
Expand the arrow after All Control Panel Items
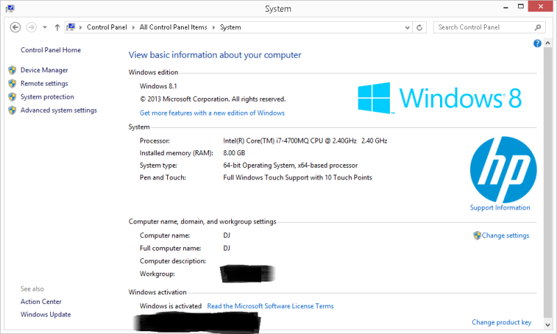tap(214, 27)
